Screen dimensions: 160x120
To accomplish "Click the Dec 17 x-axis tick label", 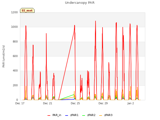I will pyautogui.click(x=20, y=103).
